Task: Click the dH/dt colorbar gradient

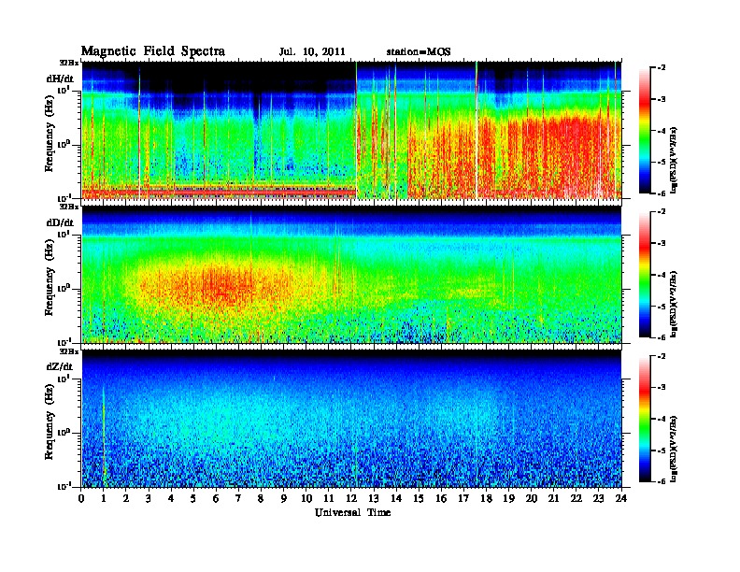Action: tap(645, 131)
